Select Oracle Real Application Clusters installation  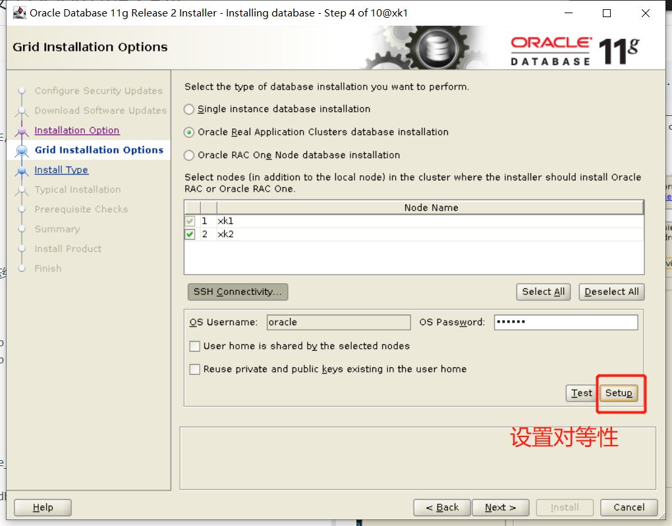(x=189, y=132)
